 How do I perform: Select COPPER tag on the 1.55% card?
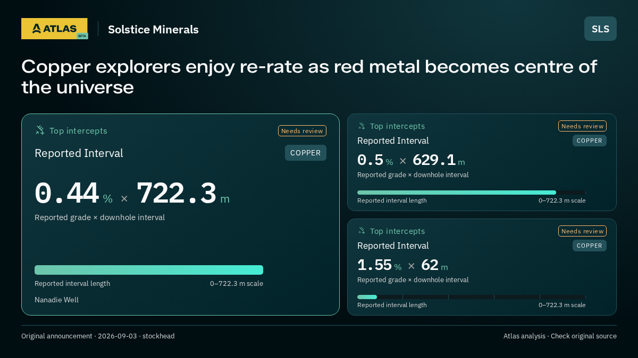click(x=590, y=246)
